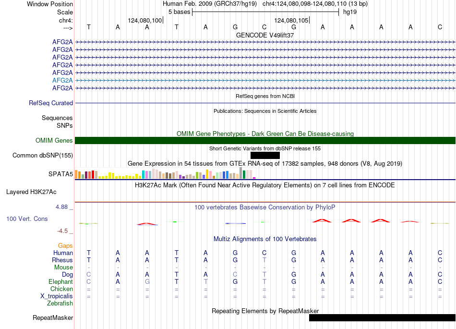This screenshot has width=456, height=329.
Task: Click Multiz Alignments of 100 Vertebrates title
Action: tap(265, 239)
